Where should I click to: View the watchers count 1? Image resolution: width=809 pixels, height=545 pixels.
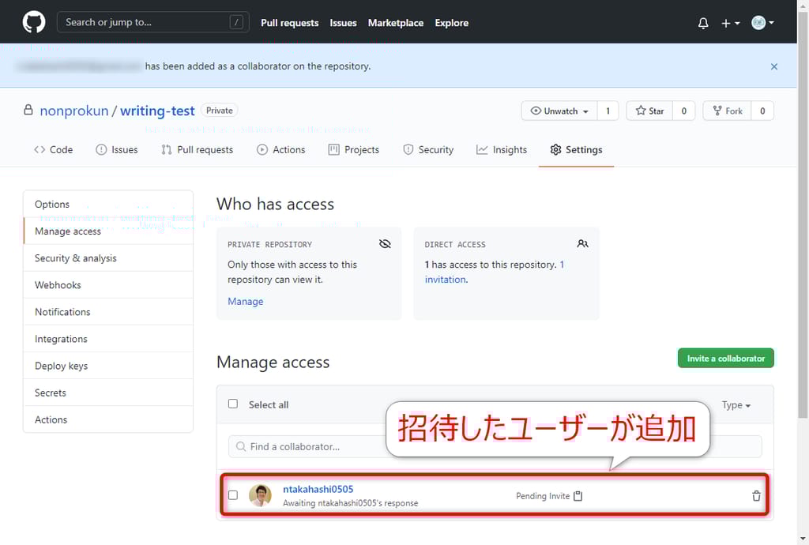(x=608, y=111)
